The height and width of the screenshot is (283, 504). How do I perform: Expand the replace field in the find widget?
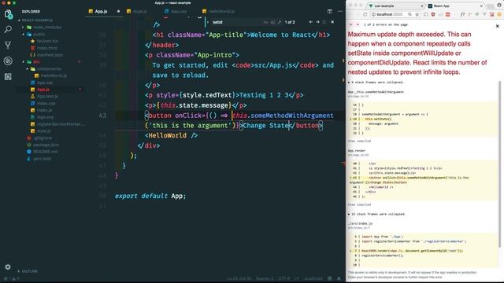click(x=208, y=22)
